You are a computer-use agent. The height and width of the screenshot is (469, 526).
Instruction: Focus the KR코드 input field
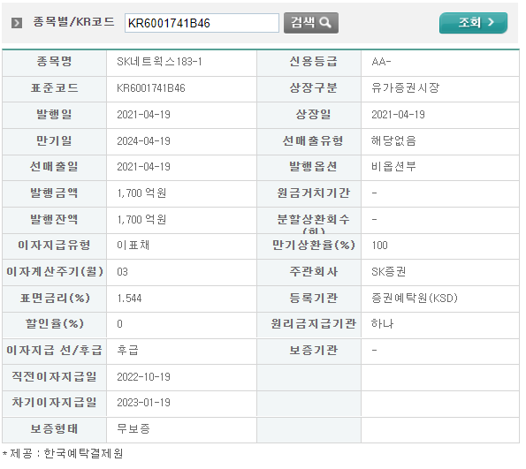coord(202,23)
